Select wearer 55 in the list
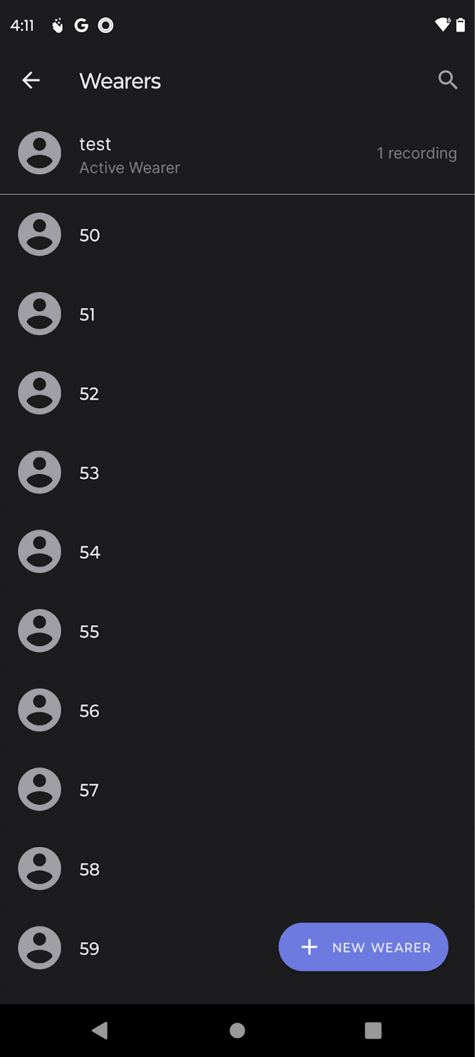475x1057 pixels. tap(237, 631)
